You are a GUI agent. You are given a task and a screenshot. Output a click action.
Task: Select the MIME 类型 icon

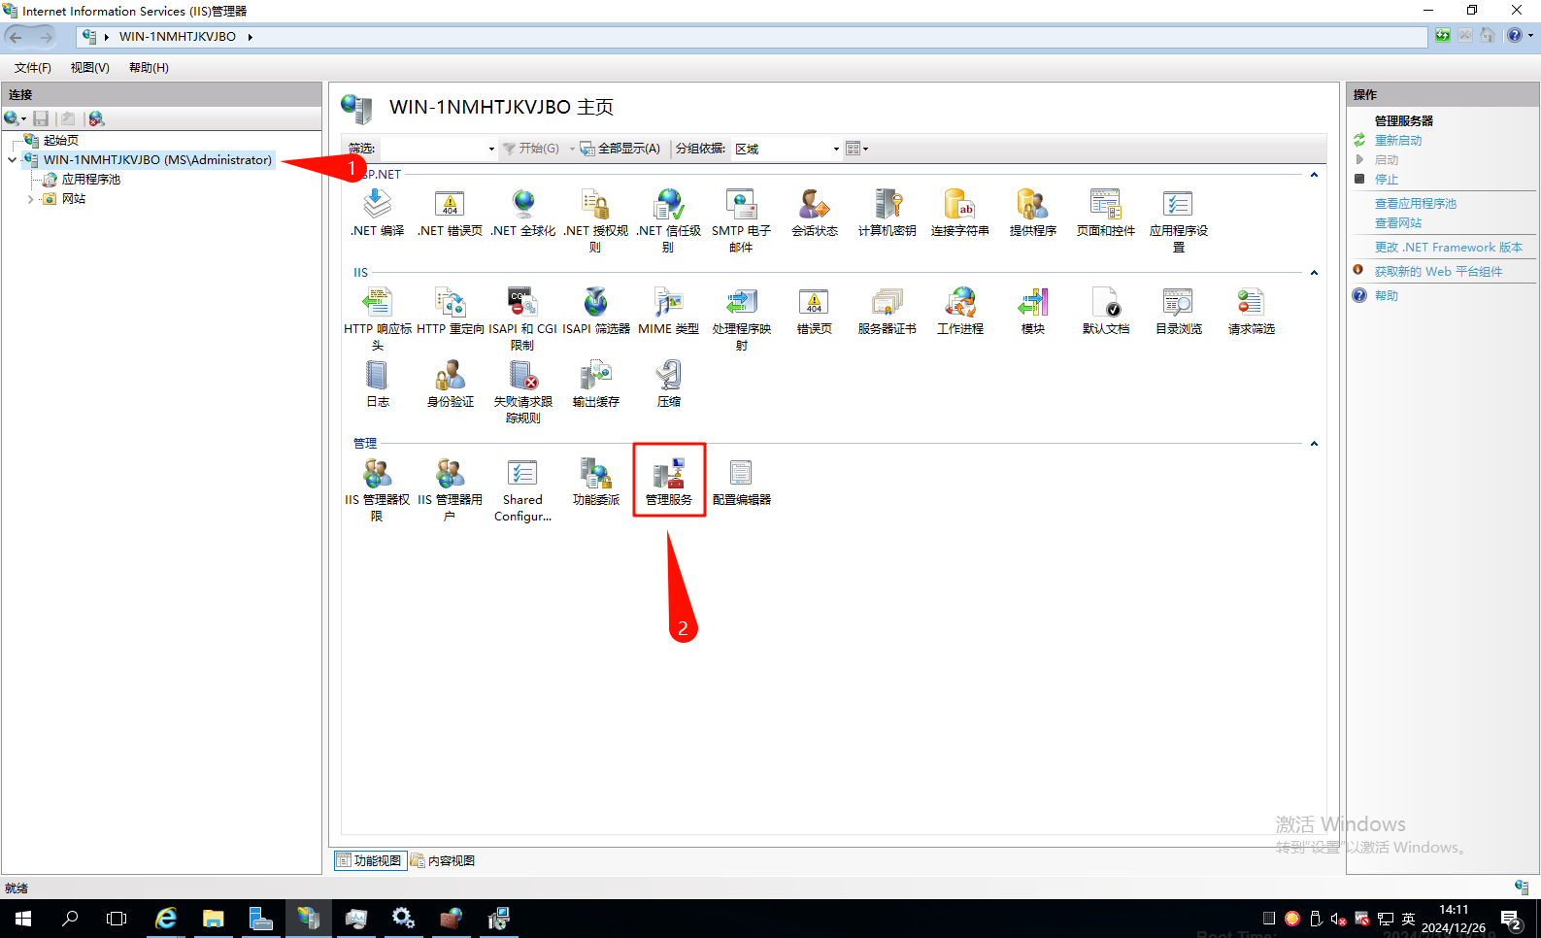coord(668,311)
